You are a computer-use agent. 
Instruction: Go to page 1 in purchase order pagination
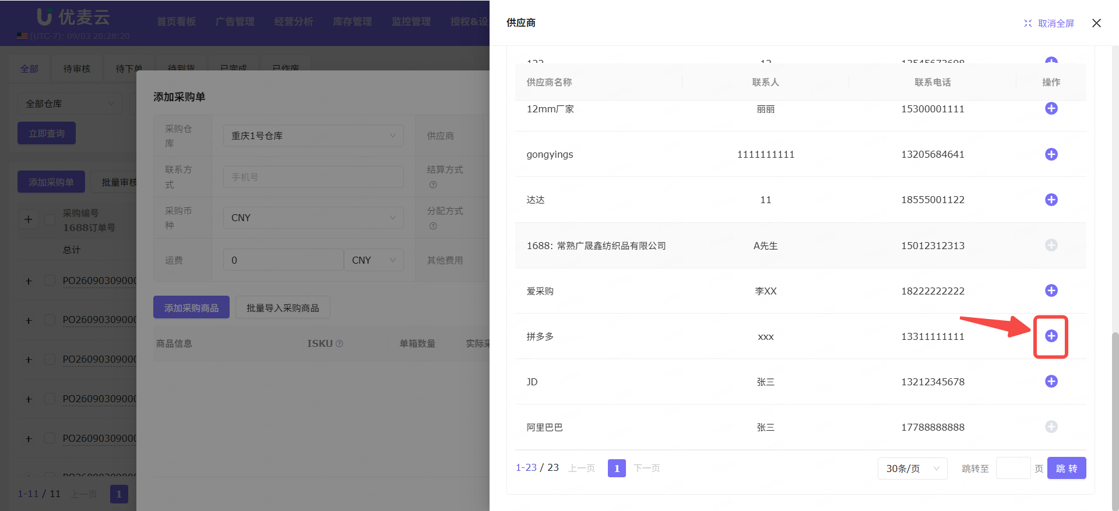pos(119,494)
